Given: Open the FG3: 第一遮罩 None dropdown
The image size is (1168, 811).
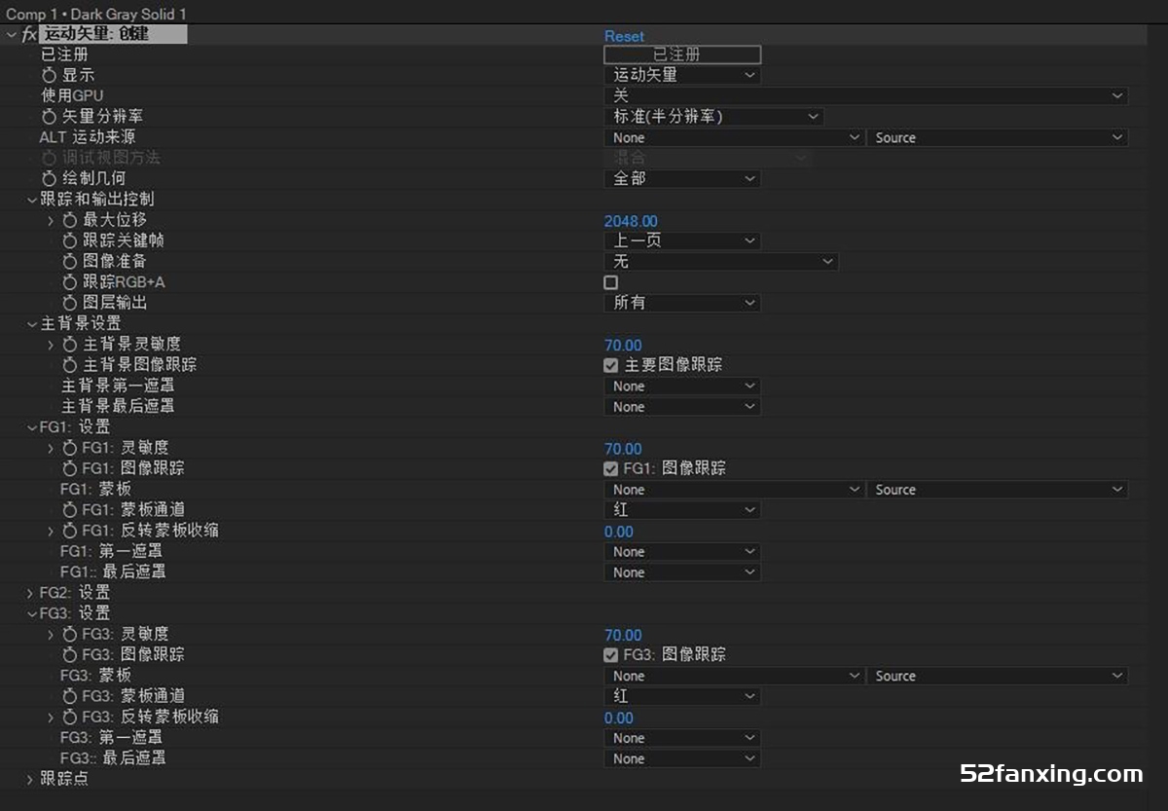Looking at the screenshot, I should [682, 738].
